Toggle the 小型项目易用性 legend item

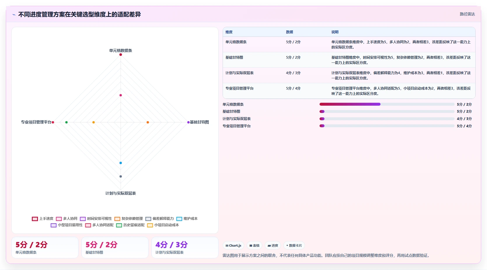coord(67,225)
